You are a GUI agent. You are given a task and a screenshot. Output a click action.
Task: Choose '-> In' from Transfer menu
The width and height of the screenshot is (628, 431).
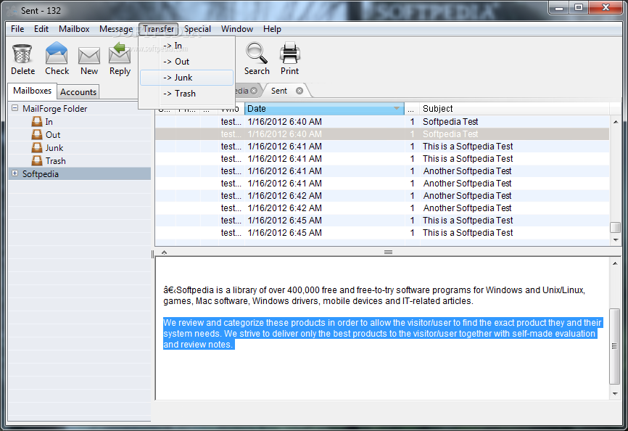pos(186,46)
